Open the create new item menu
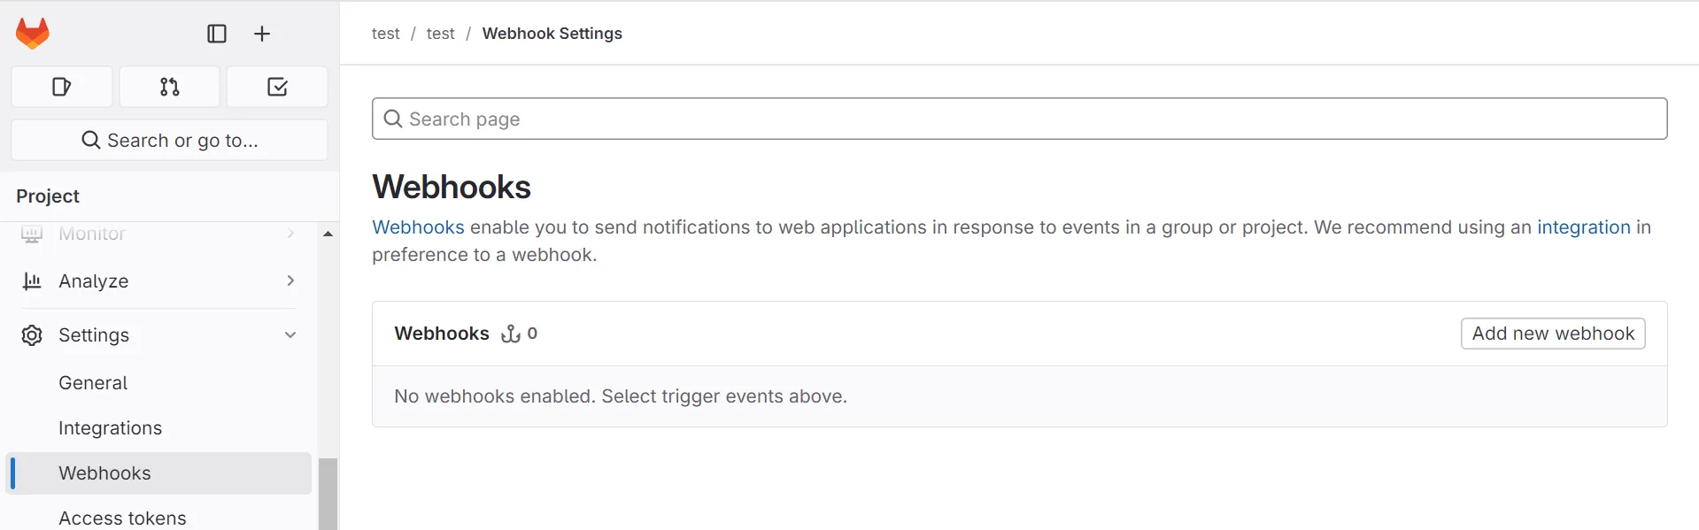 [262, 34]
